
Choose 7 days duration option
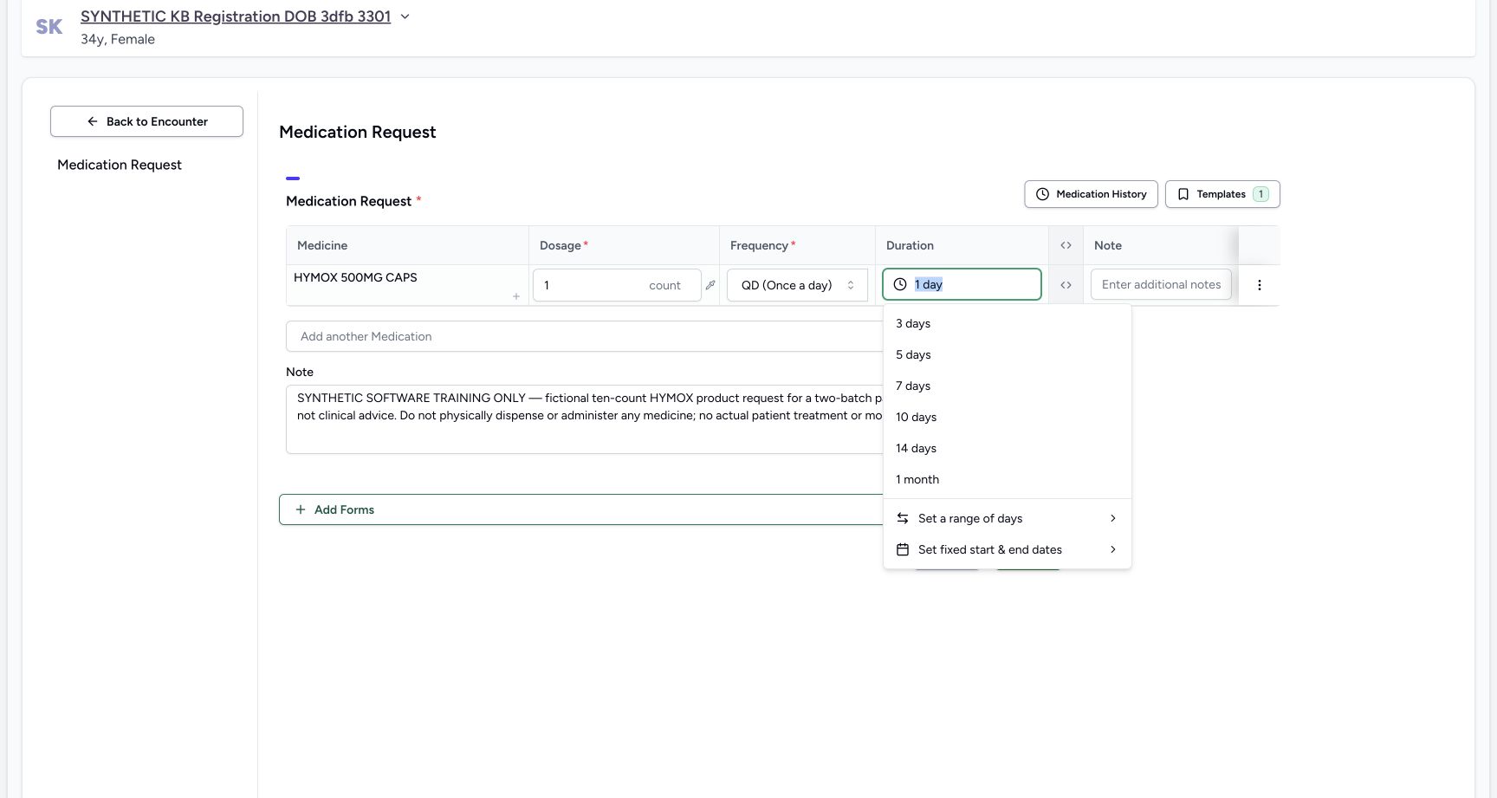point(1008,386)
